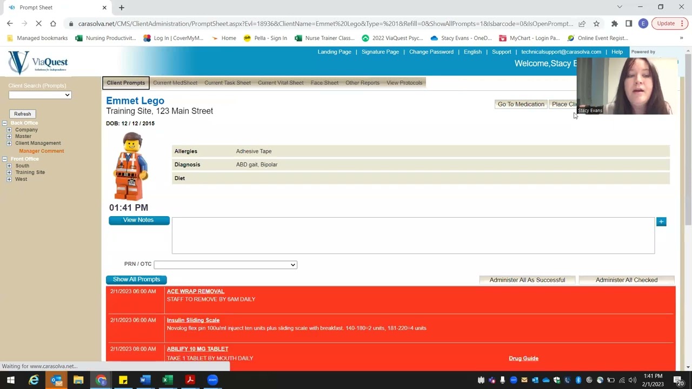
Task: Click the OneDrive cloud tray icon
Action: [545, 380]
